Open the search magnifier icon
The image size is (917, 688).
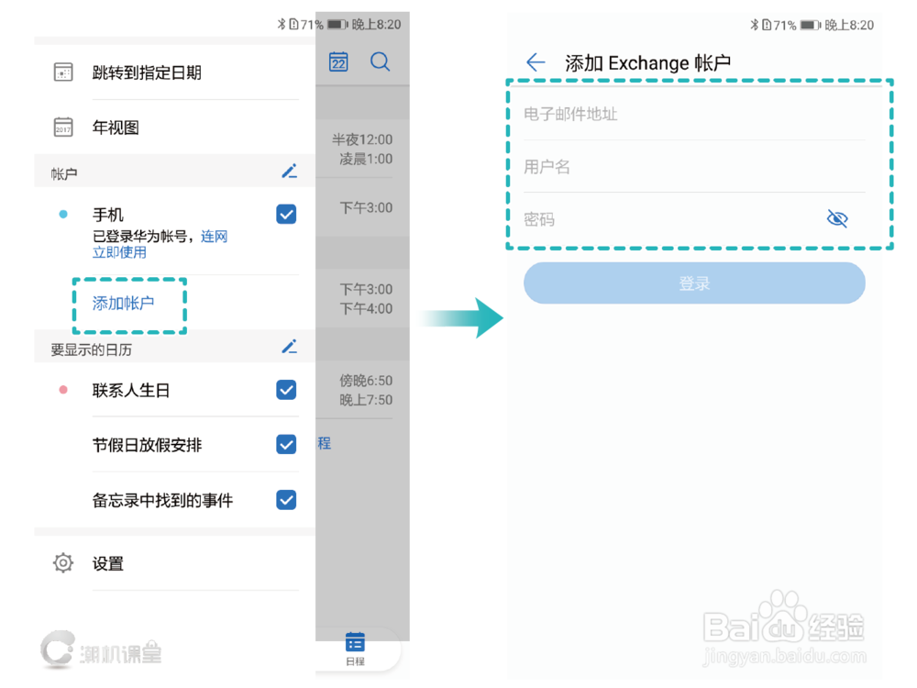pos(381,61)
